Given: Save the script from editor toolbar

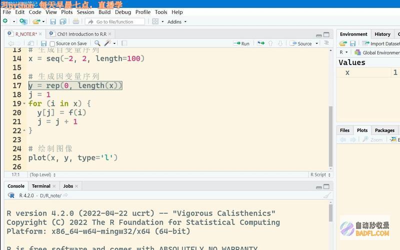Looking at the screenshot, I should pos(43,43).
